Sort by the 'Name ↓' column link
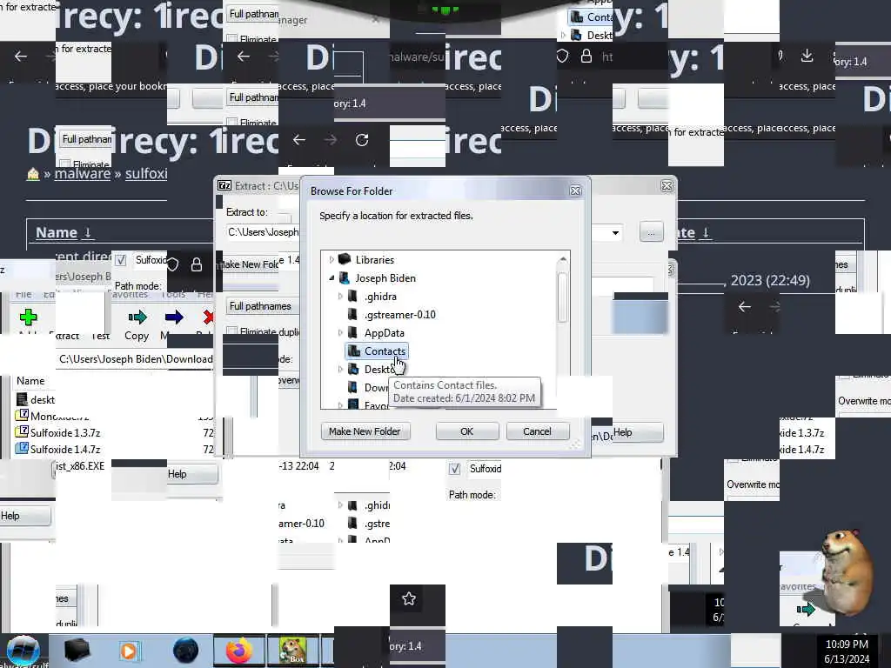The width and height of the screenshot is (891, 668). pos(64,232)
